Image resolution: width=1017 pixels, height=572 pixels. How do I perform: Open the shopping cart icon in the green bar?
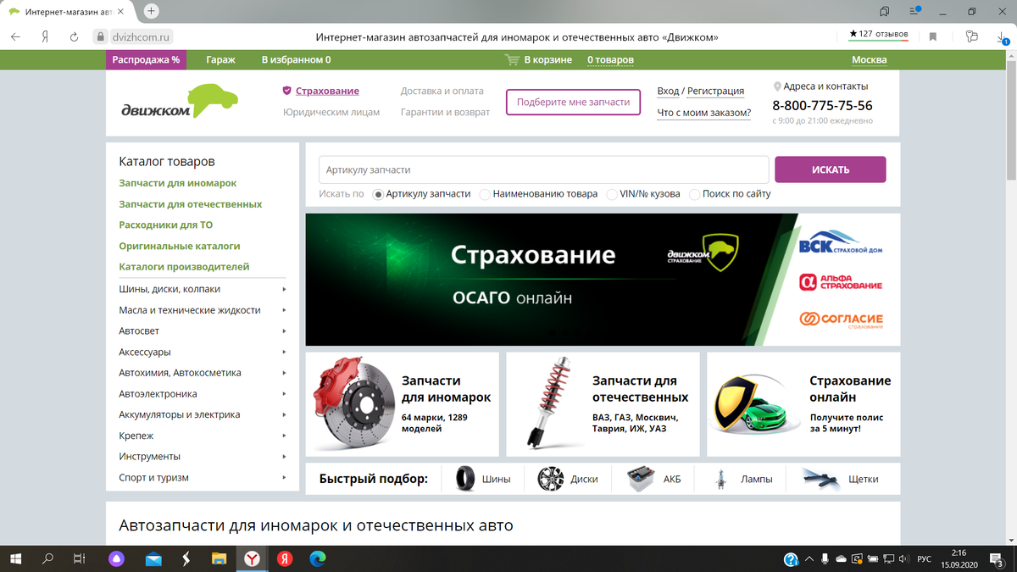click(511, 60)
